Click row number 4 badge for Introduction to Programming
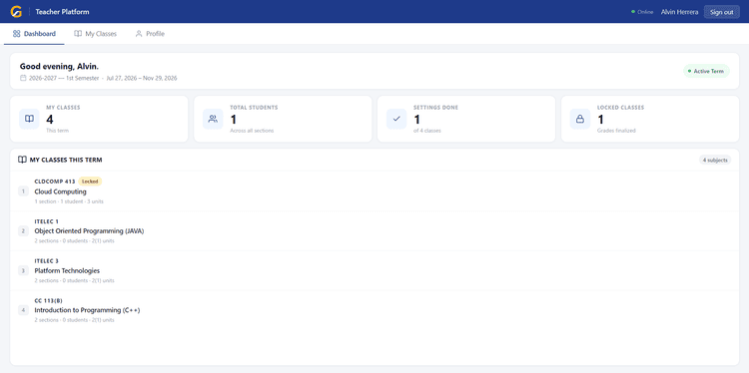Viewport: 749px width, 373px height. pyautogui.click(x=23, y=310)
